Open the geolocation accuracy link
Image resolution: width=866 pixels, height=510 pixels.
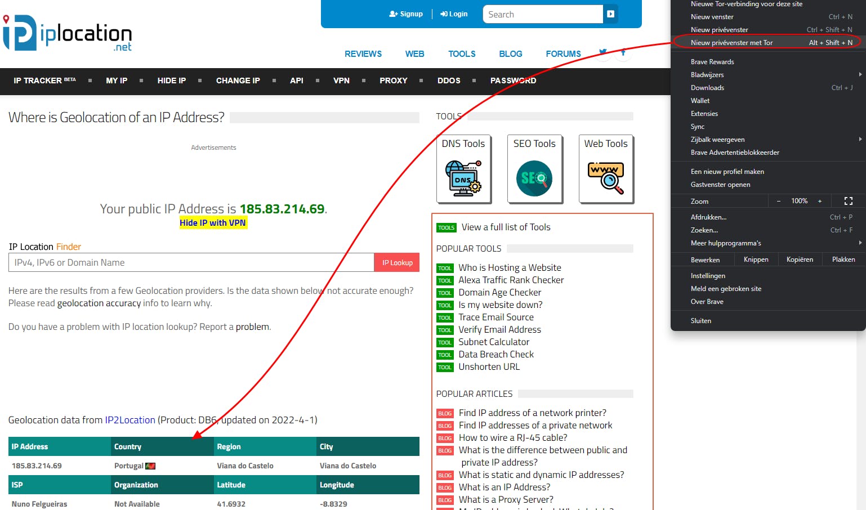point(99,303)
